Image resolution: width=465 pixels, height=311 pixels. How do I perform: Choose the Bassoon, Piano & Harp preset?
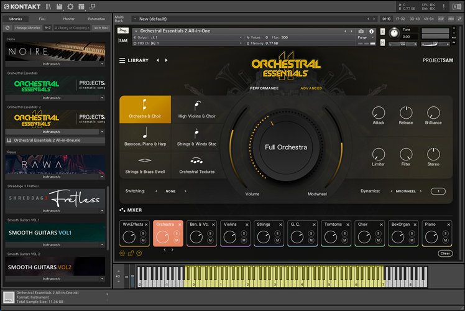(145, 137)
